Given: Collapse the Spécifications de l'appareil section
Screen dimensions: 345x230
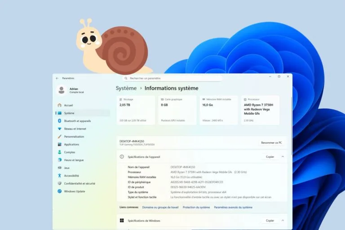Looking at the screenshot, I should click(x=283, y=157).
